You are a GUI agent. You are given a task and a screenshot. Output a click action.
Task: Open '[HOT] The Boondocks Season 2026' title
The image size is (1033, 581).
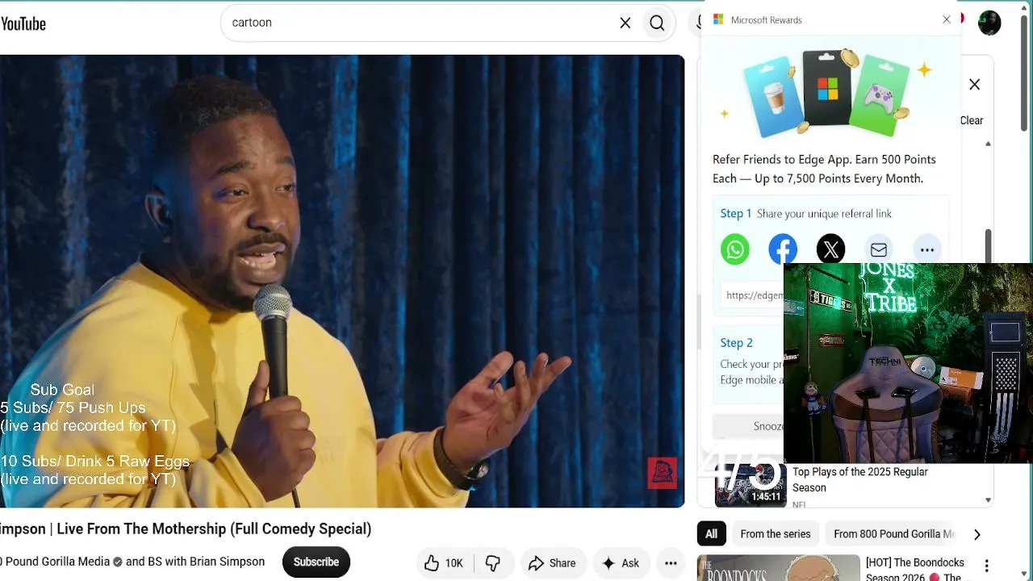[915, 569]
